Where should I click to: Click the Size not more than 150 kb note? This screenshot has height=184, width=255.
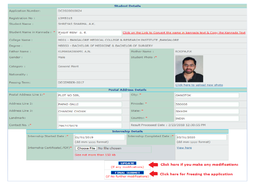coord(95,155)
